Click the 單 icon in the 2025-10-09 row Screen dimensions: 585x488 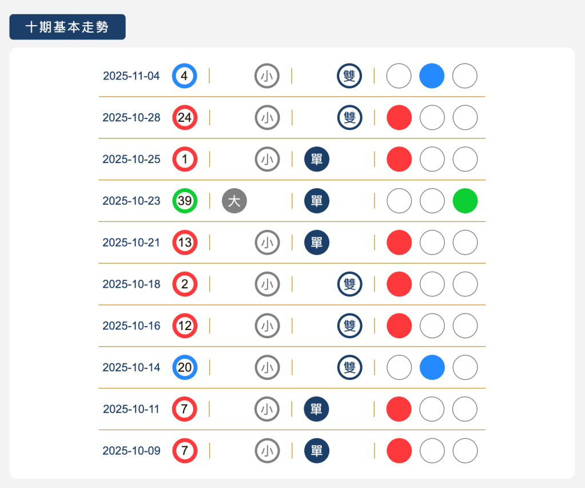click(x=316, y=450)
